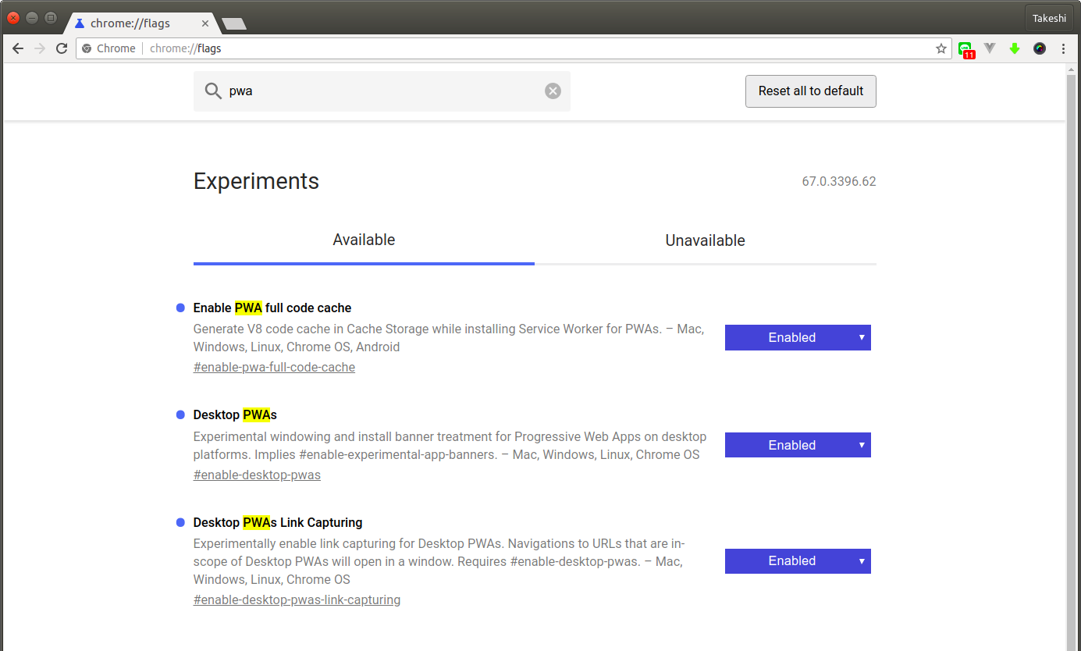Image resolution: width=1081 pixels, height=651 pixels.
Task: Switch to the Available tab
Action: (x=364, y=240)
